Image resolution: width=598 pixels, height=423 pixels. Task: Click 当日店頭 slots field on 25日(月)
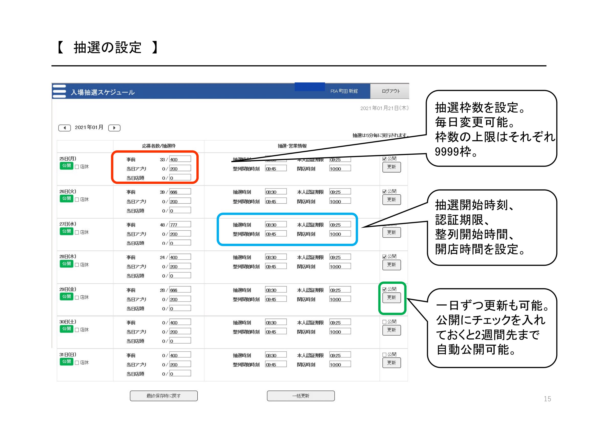coord(180,178)
